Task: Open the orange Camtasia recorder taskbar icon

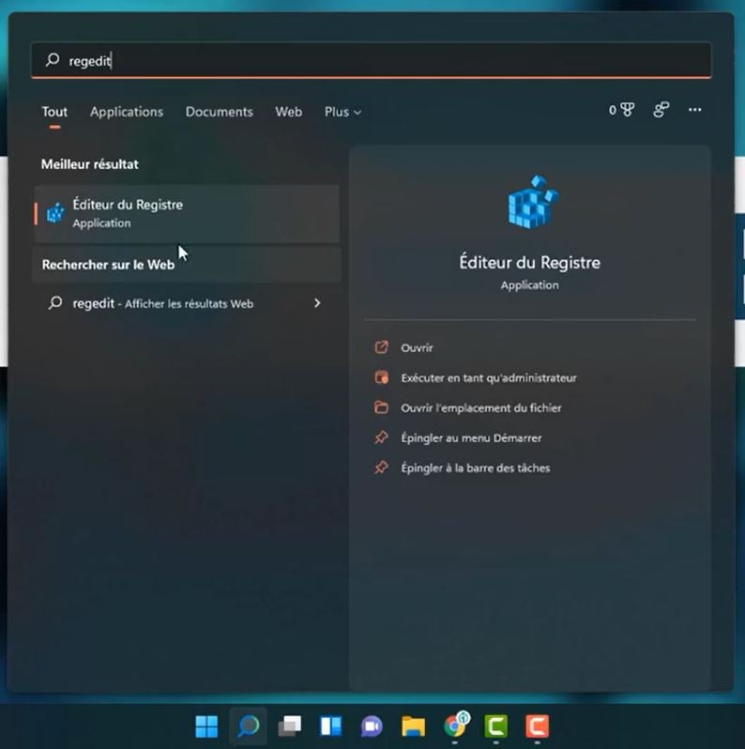Action: tap(538, 726)
